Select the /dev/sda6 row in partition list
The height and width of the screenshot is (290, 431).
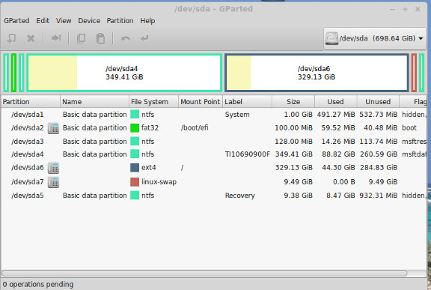pos(214,168)
